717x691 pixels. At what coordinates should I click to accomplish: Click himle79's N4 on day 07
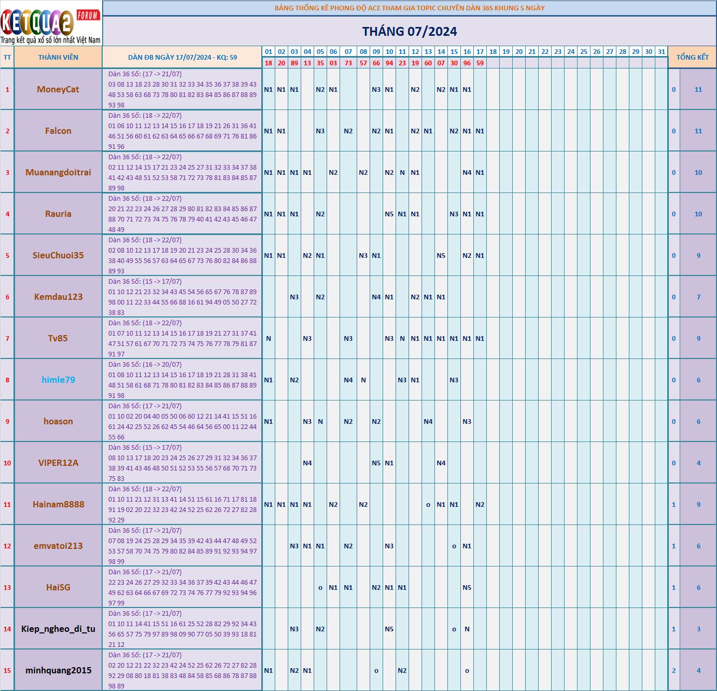point(348,380)
